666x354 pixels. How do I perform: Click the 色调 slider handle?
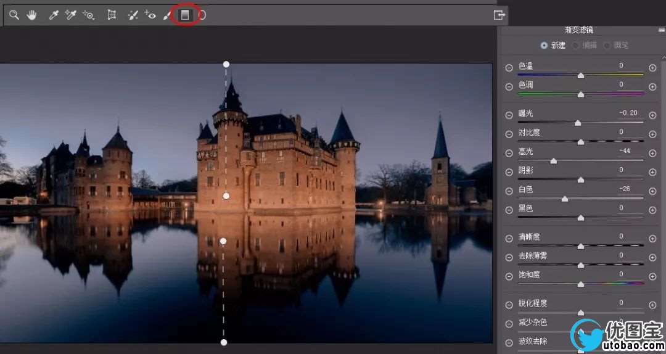[x=581, y=94]
